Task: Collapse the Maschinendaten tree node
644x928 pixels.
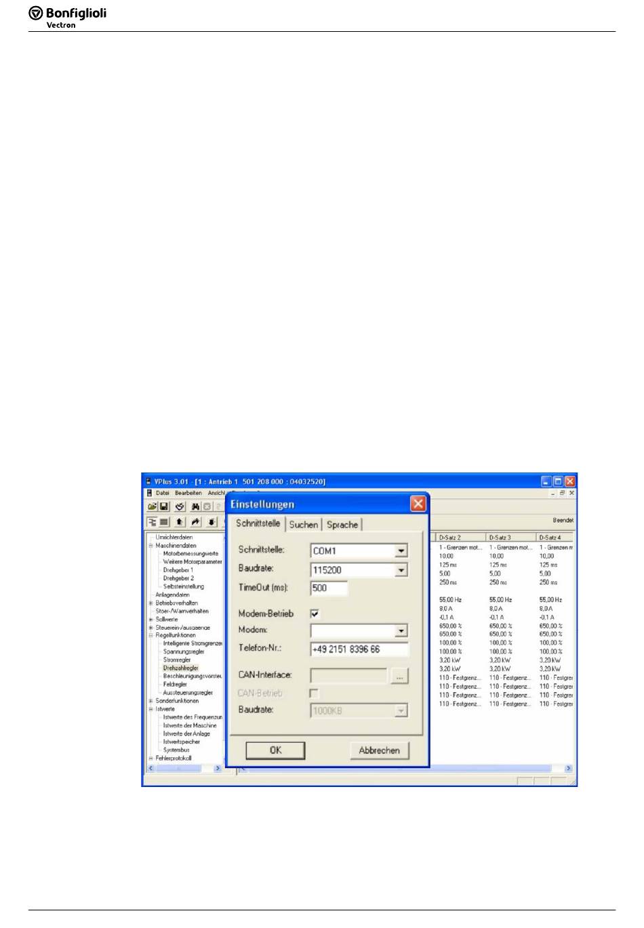Action: tap(151, 545)
